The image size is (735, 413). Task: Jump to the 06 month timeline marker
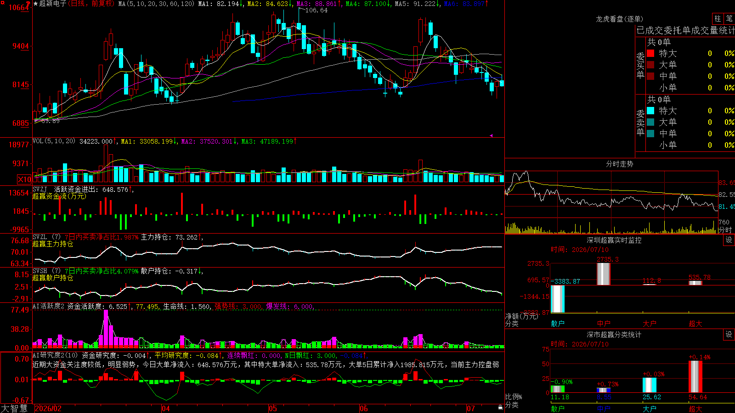tap(364, 408)
